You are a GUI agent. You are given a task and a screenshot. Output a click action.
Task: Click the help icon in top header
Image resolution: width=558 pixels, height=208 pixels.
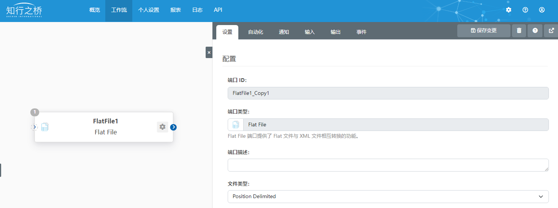click(x=525, y=10)
